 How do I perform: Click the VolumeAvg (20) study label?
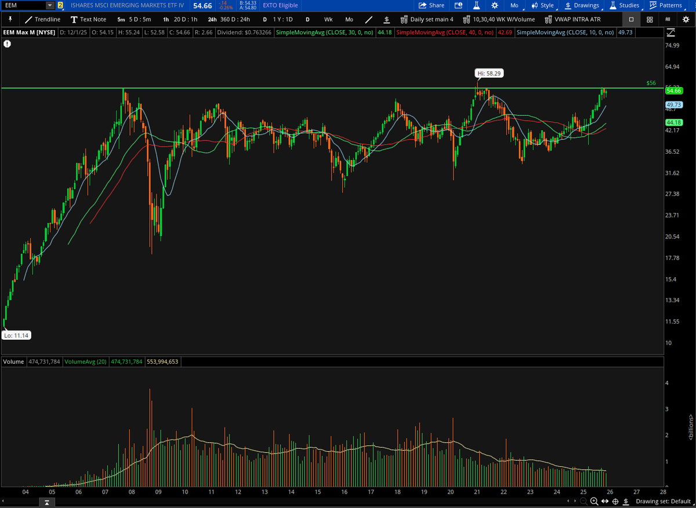click(x=86, y=361)
